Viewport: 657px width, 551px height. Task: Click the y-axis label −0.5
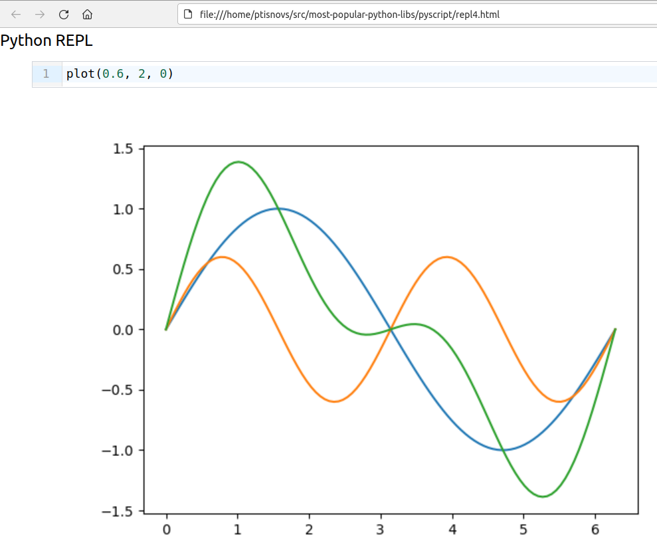(118, 390)
